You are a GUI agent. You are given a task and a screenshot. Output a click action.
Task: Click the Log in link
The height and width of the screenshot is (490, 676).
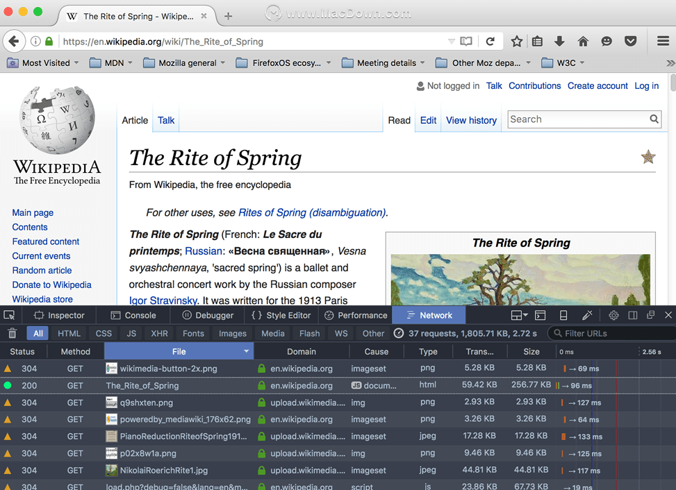(x=646, y=85)
